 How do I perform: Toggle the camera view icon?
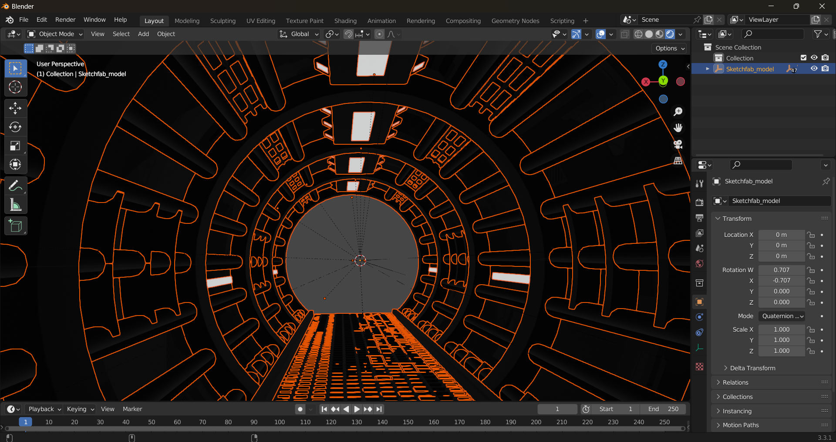(678, 144)
